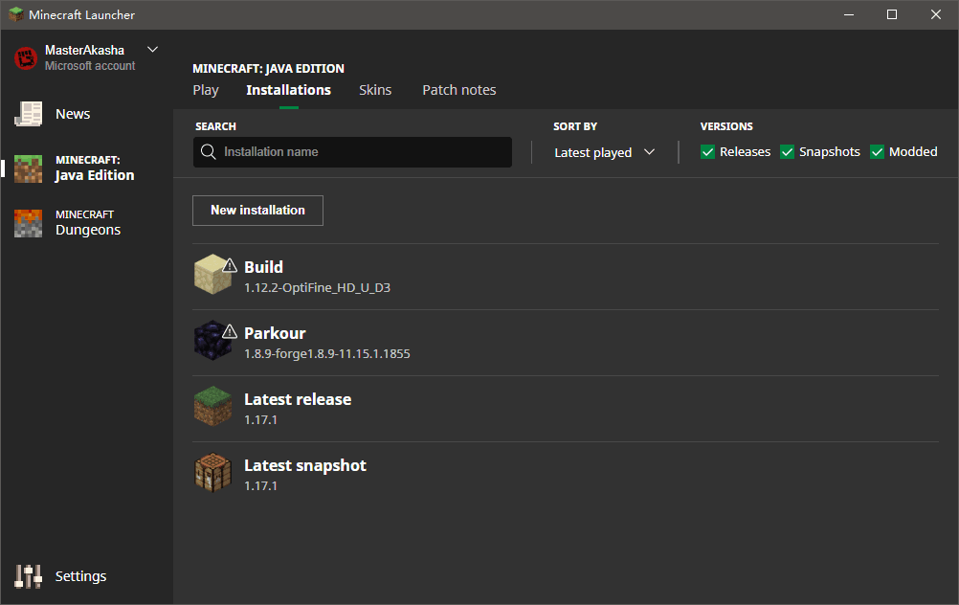Screen dimensions: 959x605
Task: Maximize the Minecraft Launcher window
Action: 892,14
